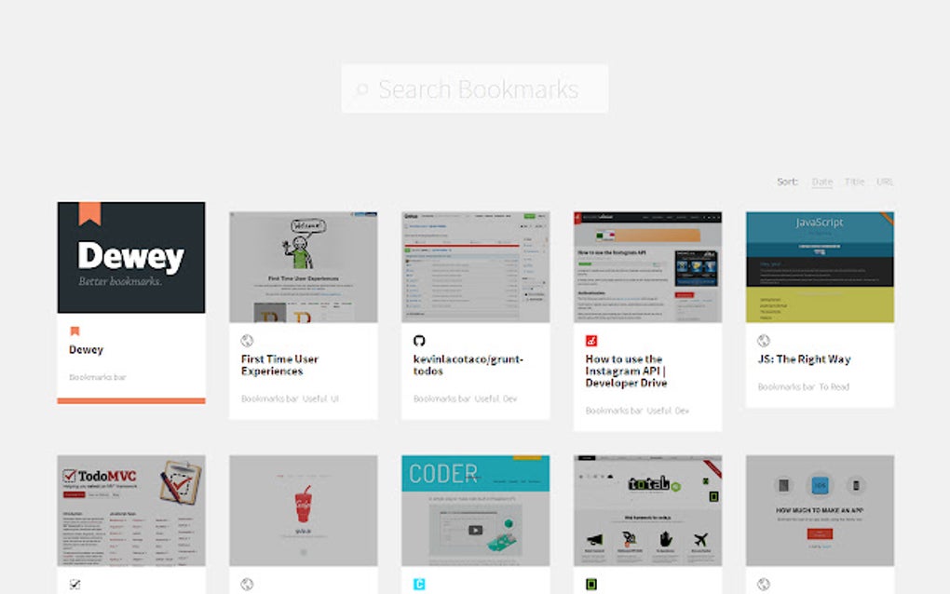
Task: Click UI tag on First Time User Experiences
Action: 335,399
